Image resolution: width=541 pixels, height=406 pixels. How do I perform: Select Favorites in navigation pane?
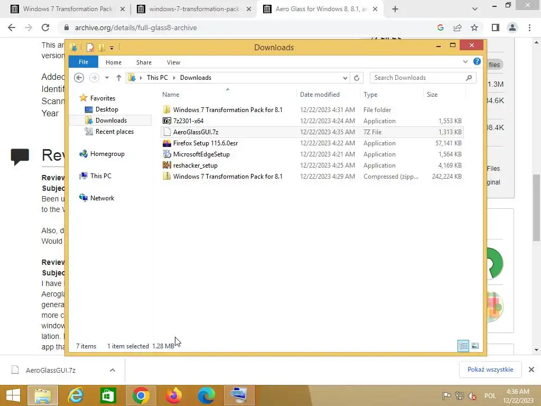(x=102, y=98)
